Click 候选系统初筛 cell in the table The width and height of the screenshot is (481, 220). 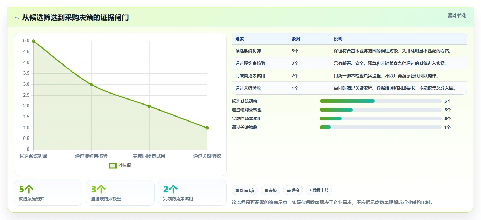coord(248,51)
